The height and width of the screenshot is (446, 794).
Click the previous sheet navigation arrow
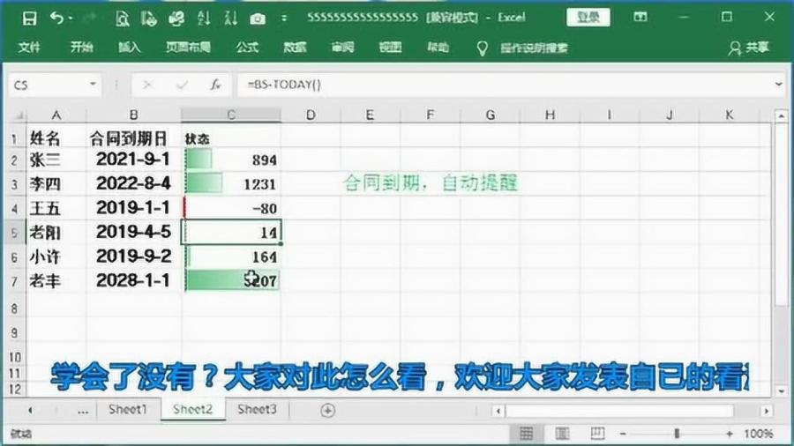[30, 410]
